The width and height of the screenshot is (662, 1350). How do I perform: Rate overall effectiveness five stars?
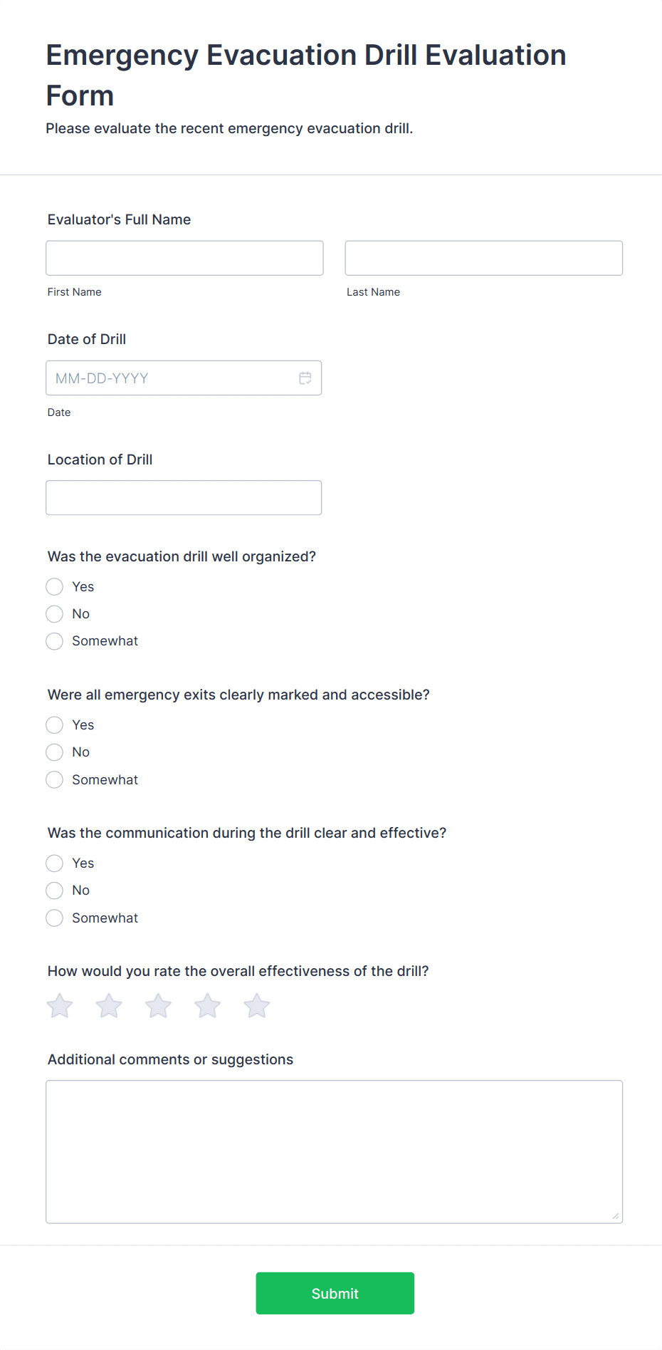tap(256, 1005)
